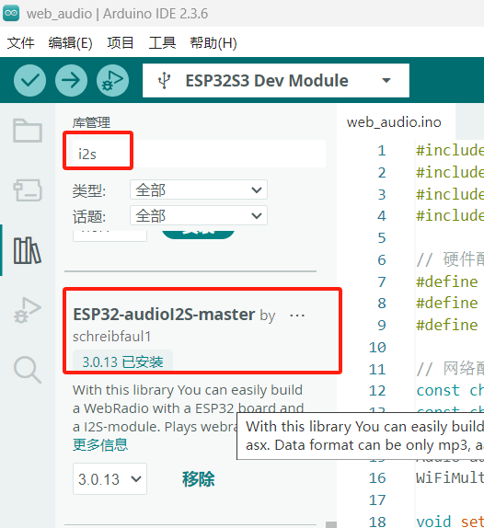Open more options for ESP32-audioI2S-master
This screenshot has height=528, width=484.
[297, 316]
